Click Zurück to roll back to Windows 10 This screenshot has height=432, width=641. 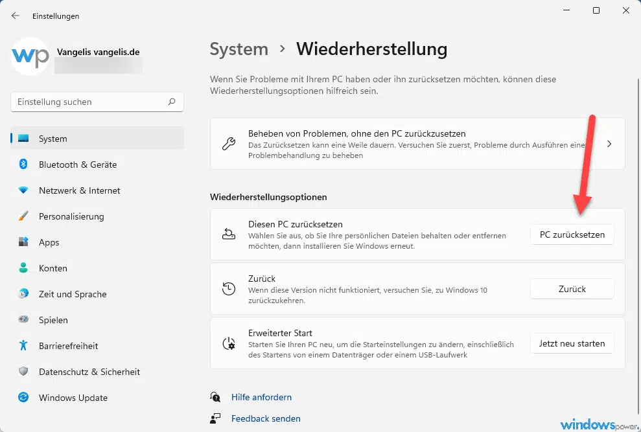pos(572,289)
